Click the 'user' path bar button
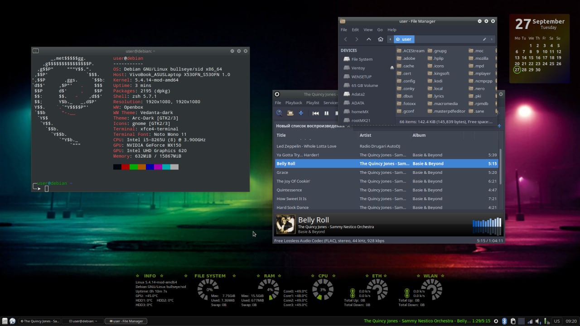This screenshot has height=326, width=580. [403, 39]
